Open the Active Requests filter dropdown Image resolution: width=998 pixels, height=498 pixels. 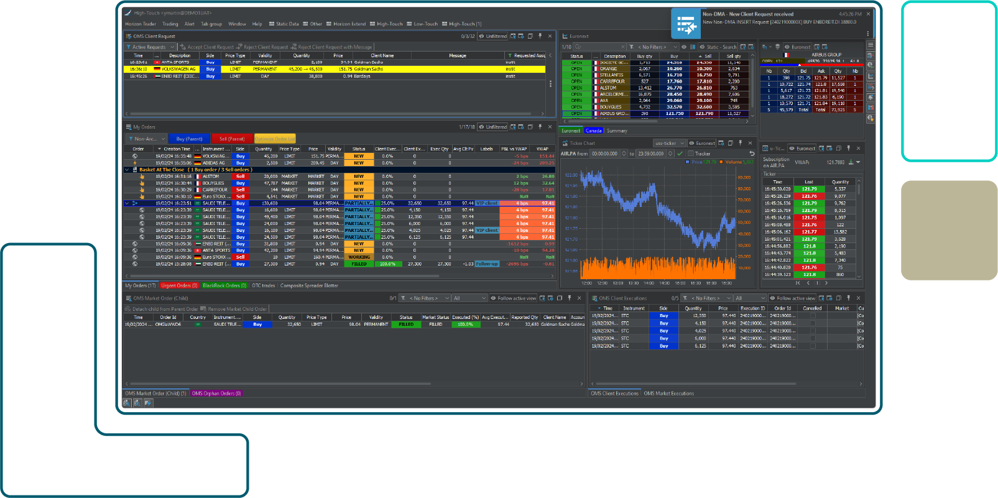pyautogui.click(x=151, y=47)
